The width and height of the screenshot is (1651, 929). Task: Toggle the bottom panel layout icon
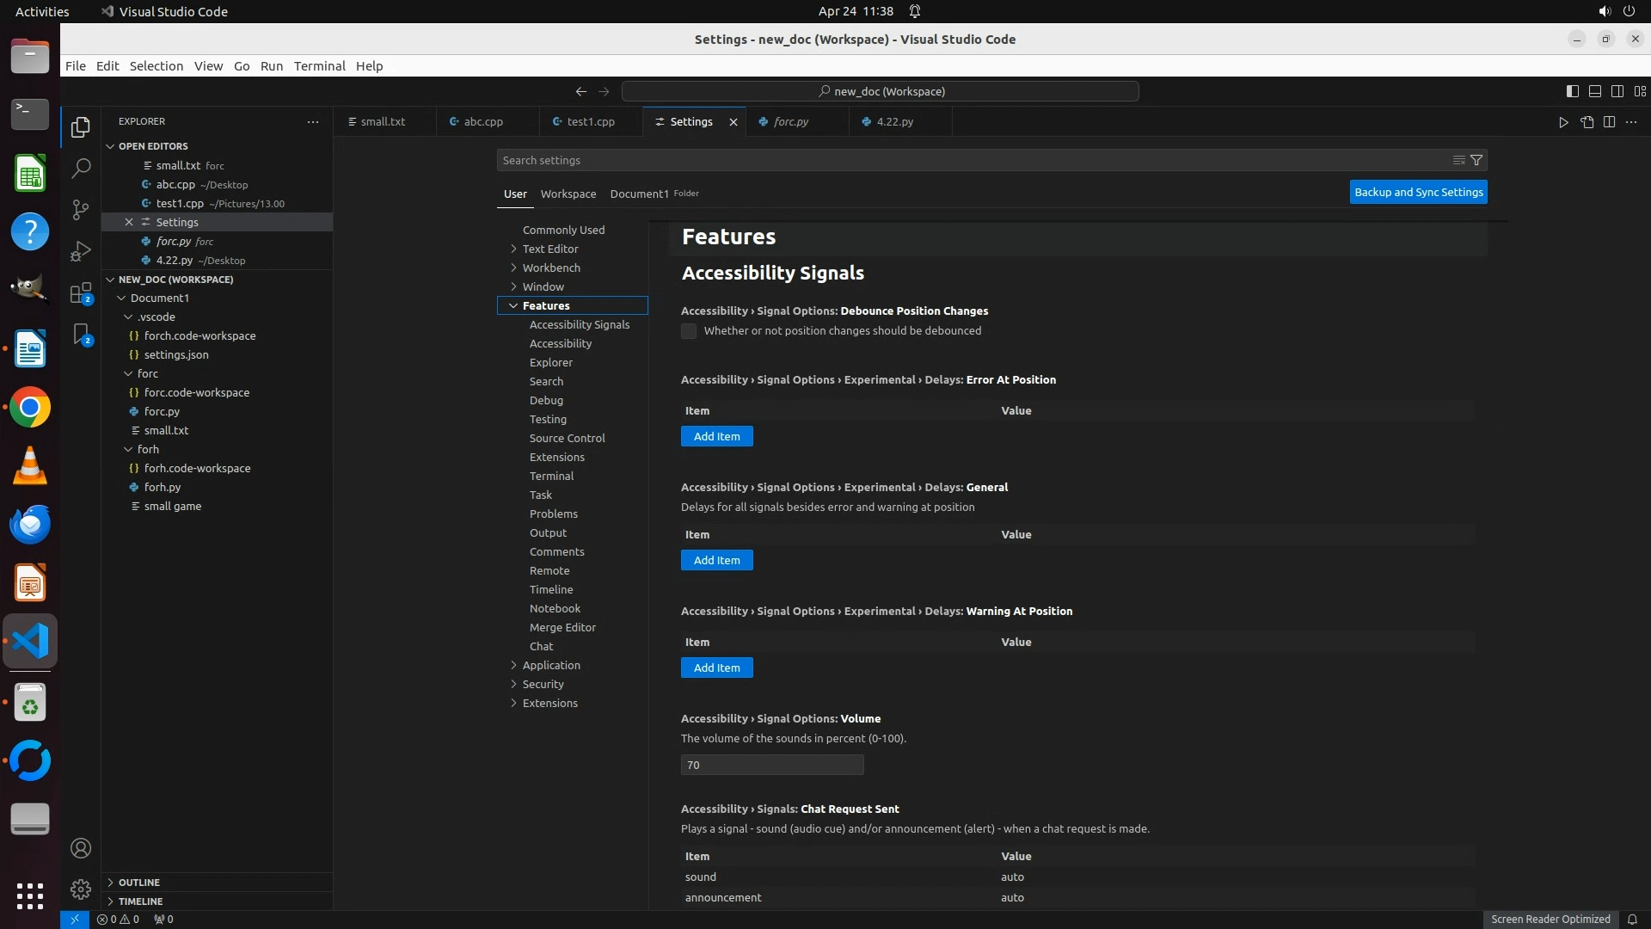1594,91
